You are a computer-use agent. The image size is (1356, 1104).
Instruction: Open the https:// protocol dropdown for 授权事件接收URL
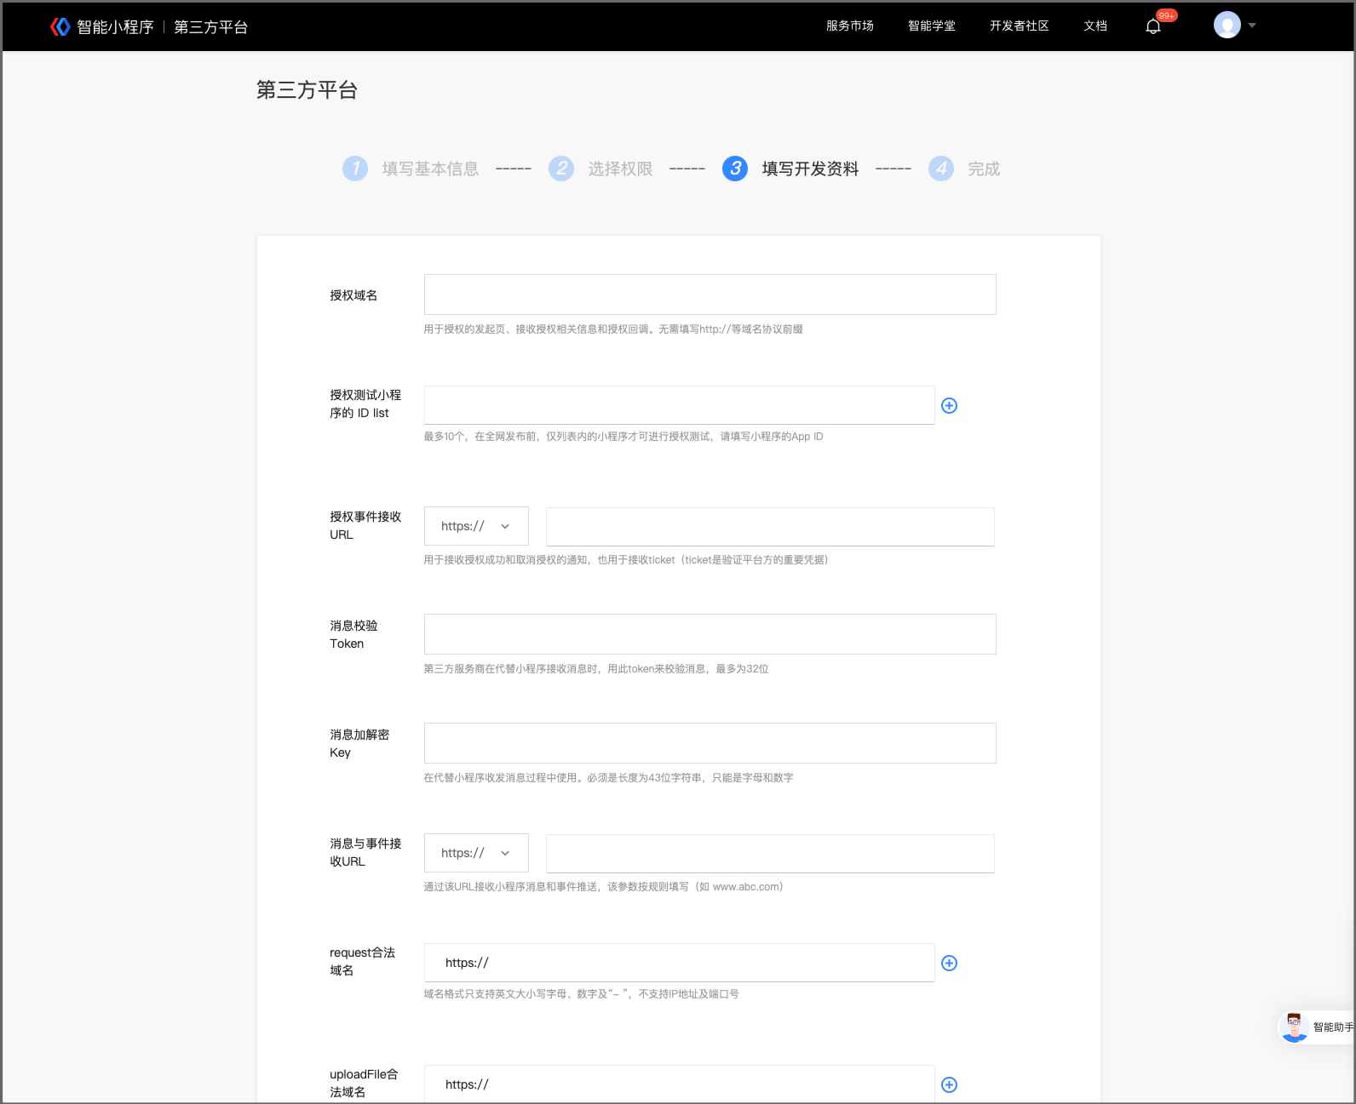(476, 526)
